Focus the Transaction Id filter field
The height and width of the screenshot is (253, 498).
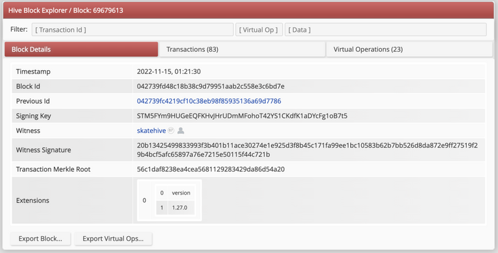(x=132, y=30)
